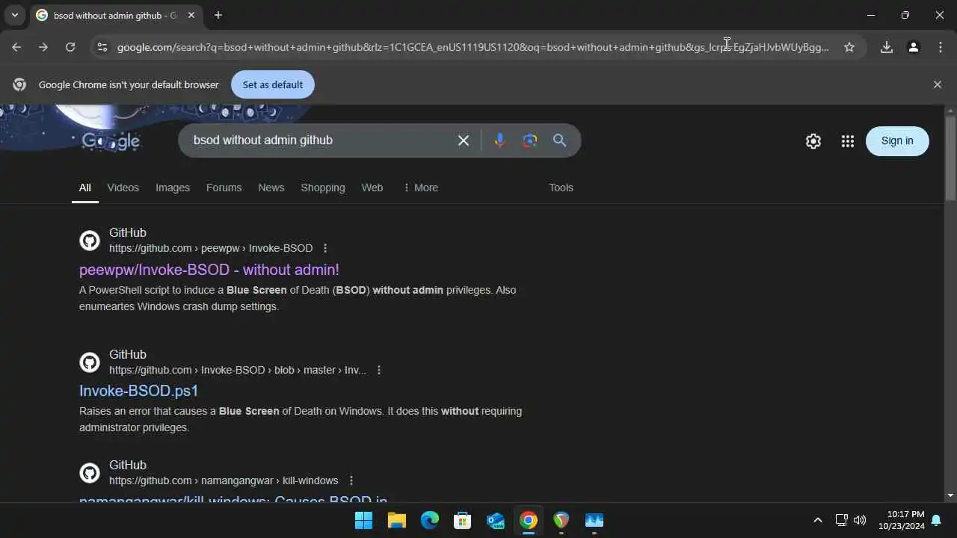Open Microsoft Edge from taskbar
This screenshot has height=538, width=957.
pos(430,520)
